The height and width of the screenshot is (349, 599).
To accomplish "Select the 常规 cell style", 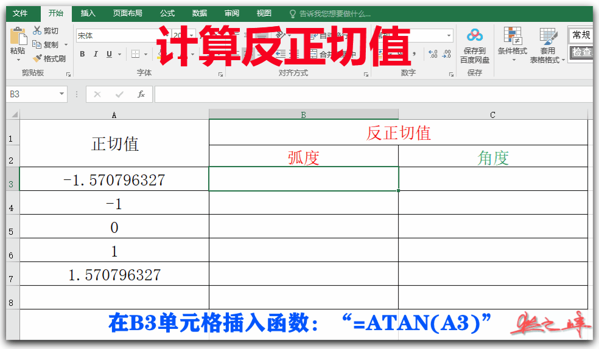I will pos(581,35).
